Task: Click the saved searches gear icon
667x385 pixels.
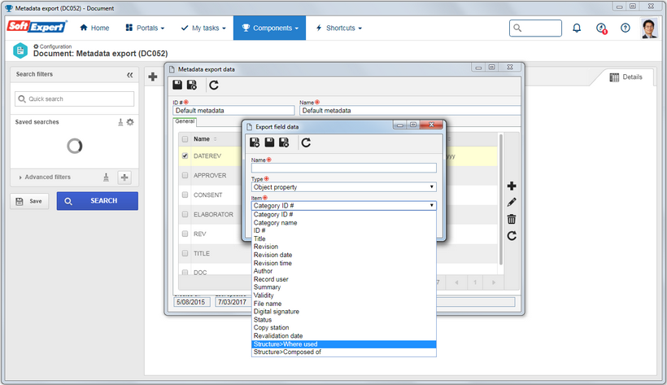Action: tap(130, 122)
